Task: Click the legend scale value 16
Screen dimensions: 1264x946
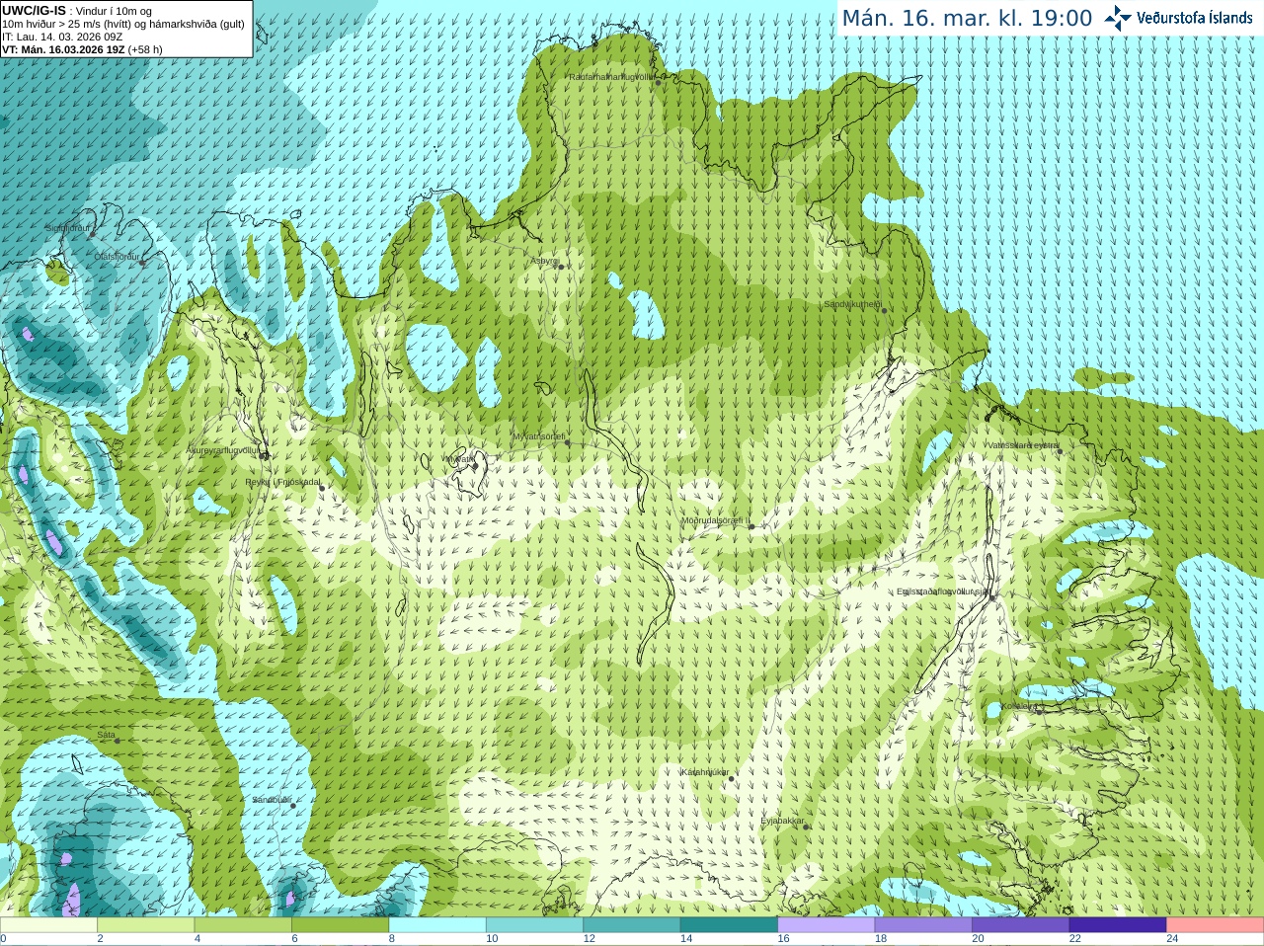Action: point(784,939)
